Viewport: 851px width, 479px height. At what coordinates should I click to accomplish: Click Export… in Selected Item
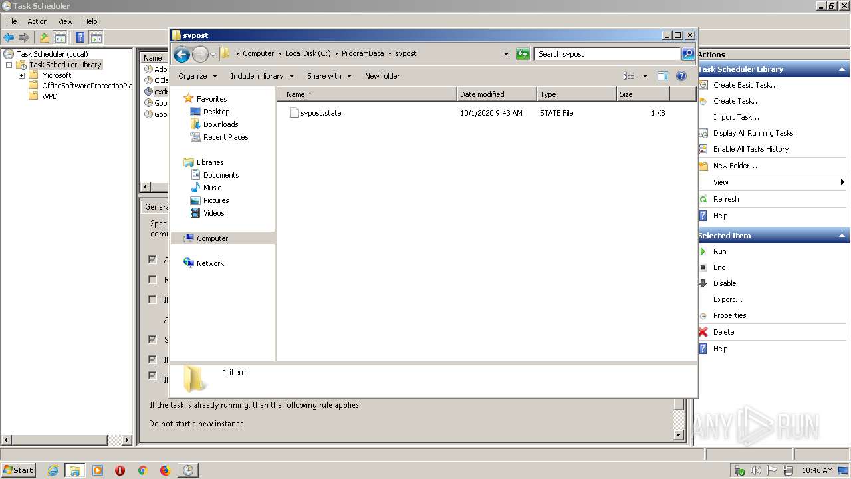[x=728, y=299]
